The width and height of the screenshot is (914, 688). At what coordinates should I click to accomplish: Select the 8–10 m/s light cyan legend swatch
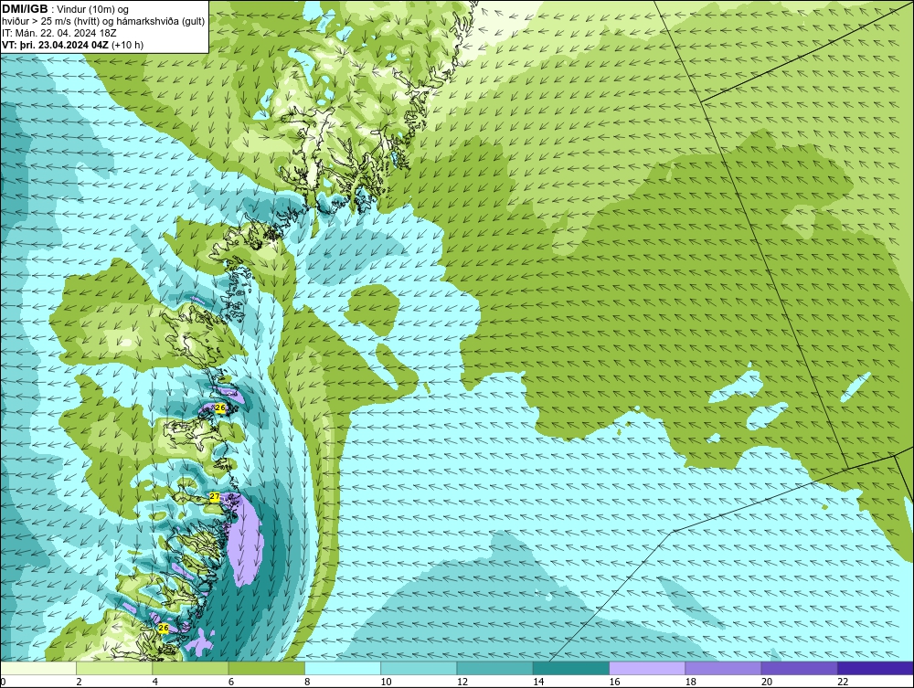(x=343, y=668)
